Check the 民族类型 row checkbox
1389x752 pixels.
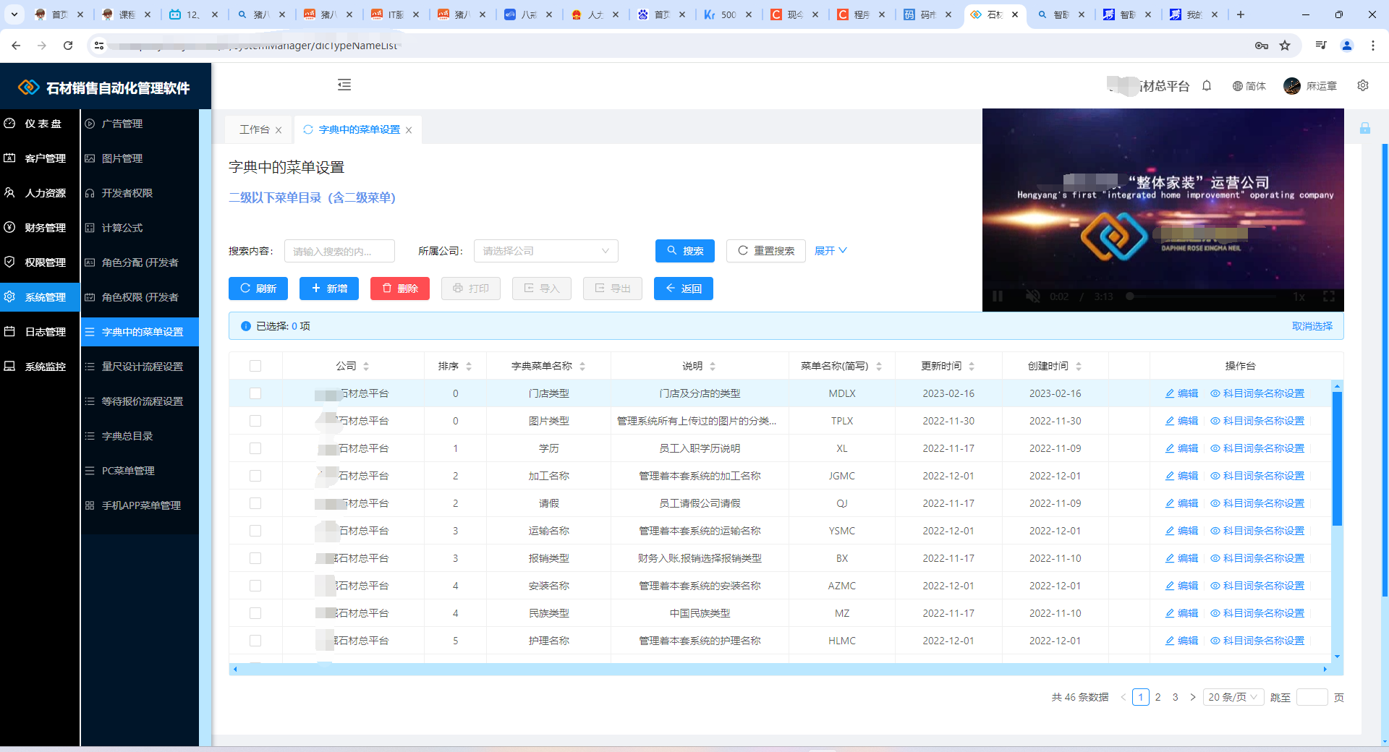click(255, 613)
